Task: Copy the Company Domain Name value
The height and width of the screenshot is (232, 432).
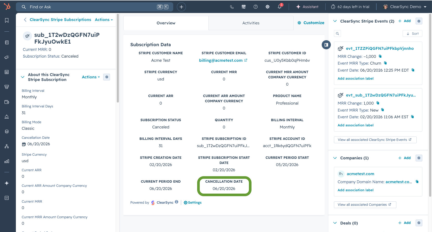Action: tap(417, 182)
